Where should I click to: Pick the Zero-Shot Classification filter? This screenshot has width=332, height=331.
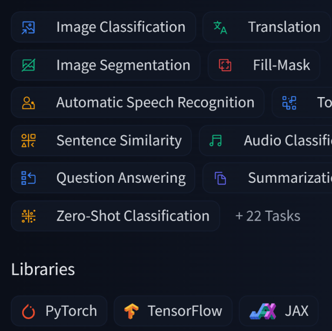point(133,216)
